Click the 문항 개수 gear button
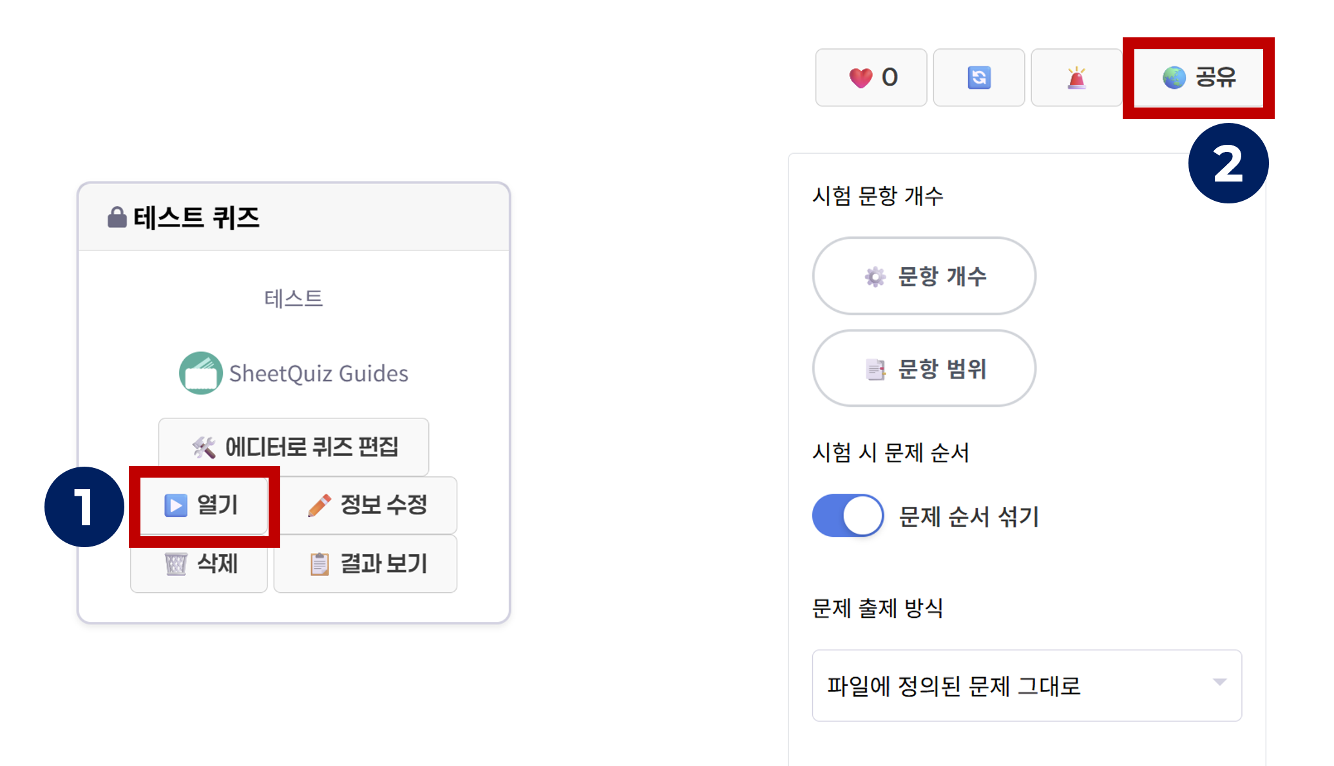Screen dimensions: 1334x766 point(924,276)
